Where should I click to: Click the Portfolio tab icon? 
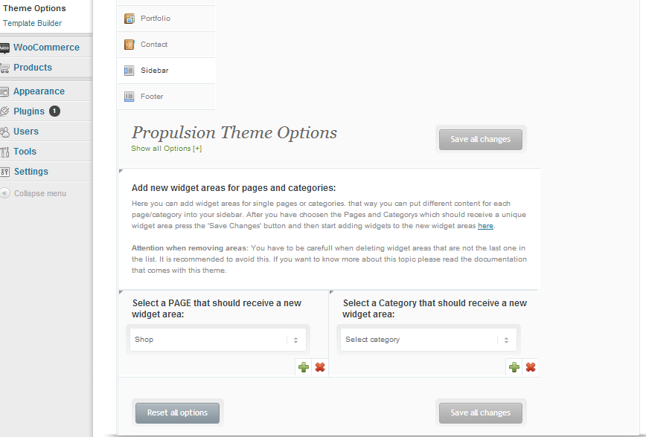point(129,19)
